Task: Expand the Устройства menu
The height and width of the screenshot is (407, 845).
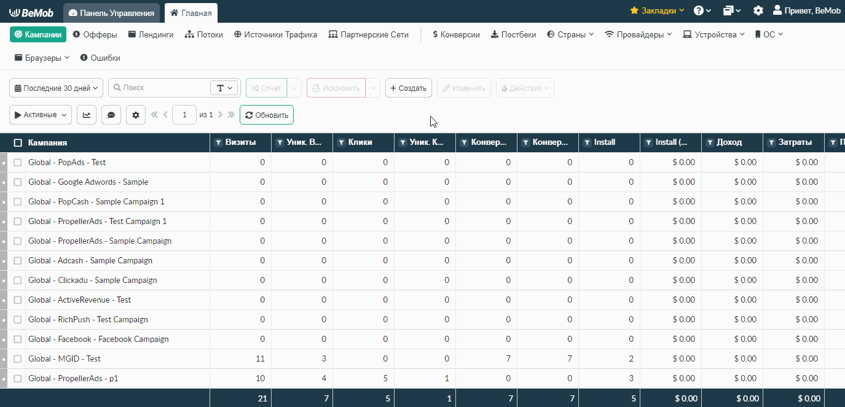Action: tap(713, 34)
